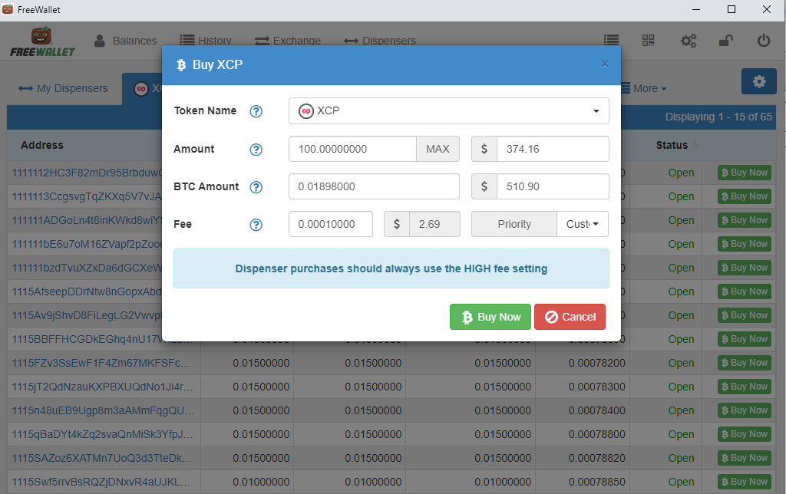Click the dollar value field showing 510.90
The height and width of the screenshot is (494, 786).
pos(553,186)
